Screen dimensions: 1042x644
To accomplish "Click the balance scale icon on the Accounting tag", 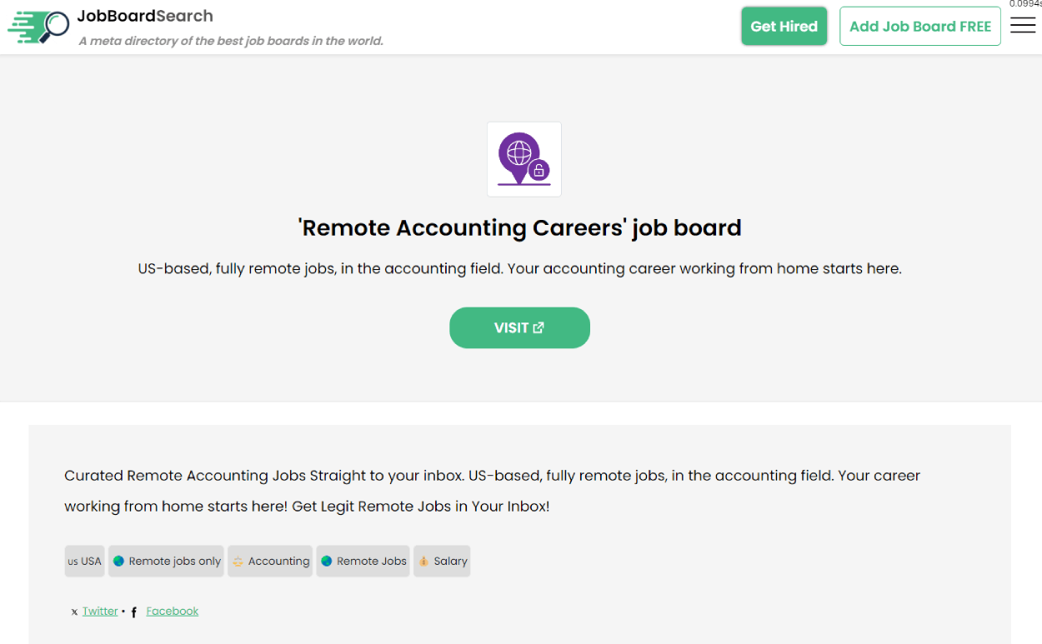I will [x=240, y=561].
